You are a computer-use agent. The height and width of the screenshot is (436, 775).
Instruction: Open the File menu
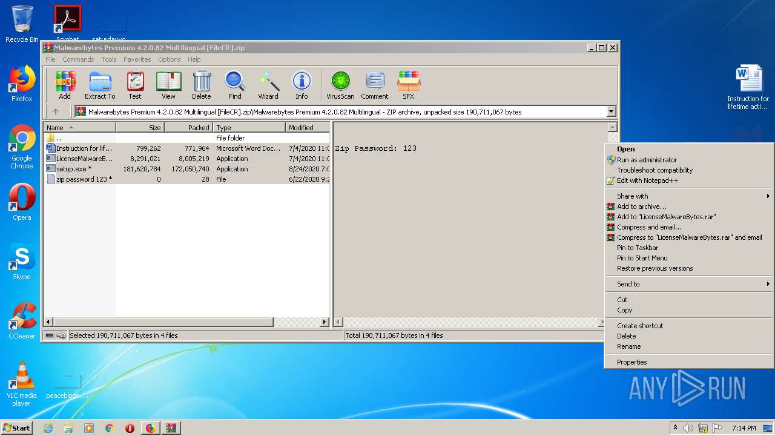click(50, 59)
